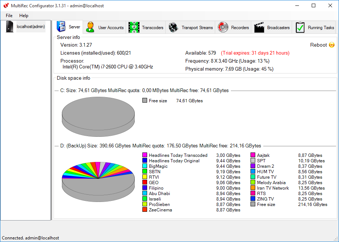
Task: Click the Transport Streams film reel icon
Action: tap(173, 27)
